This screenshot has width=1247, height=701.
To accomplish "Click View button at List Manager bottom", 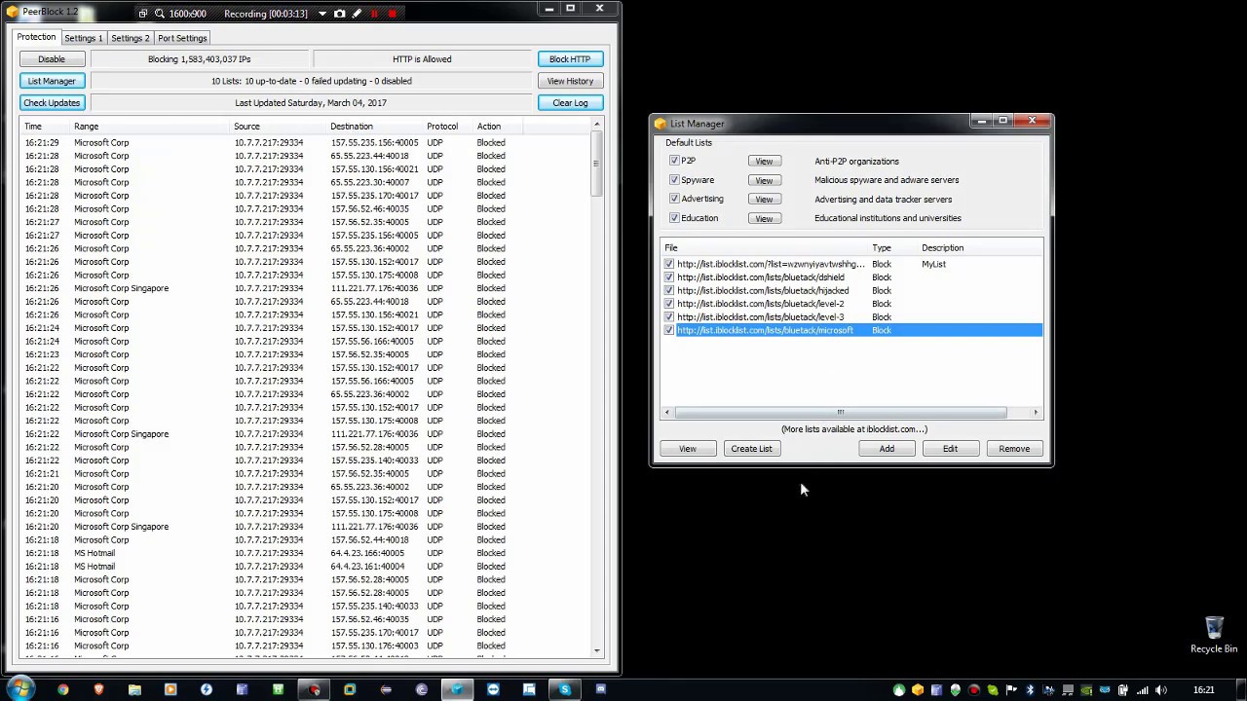I will click(688, 449).
